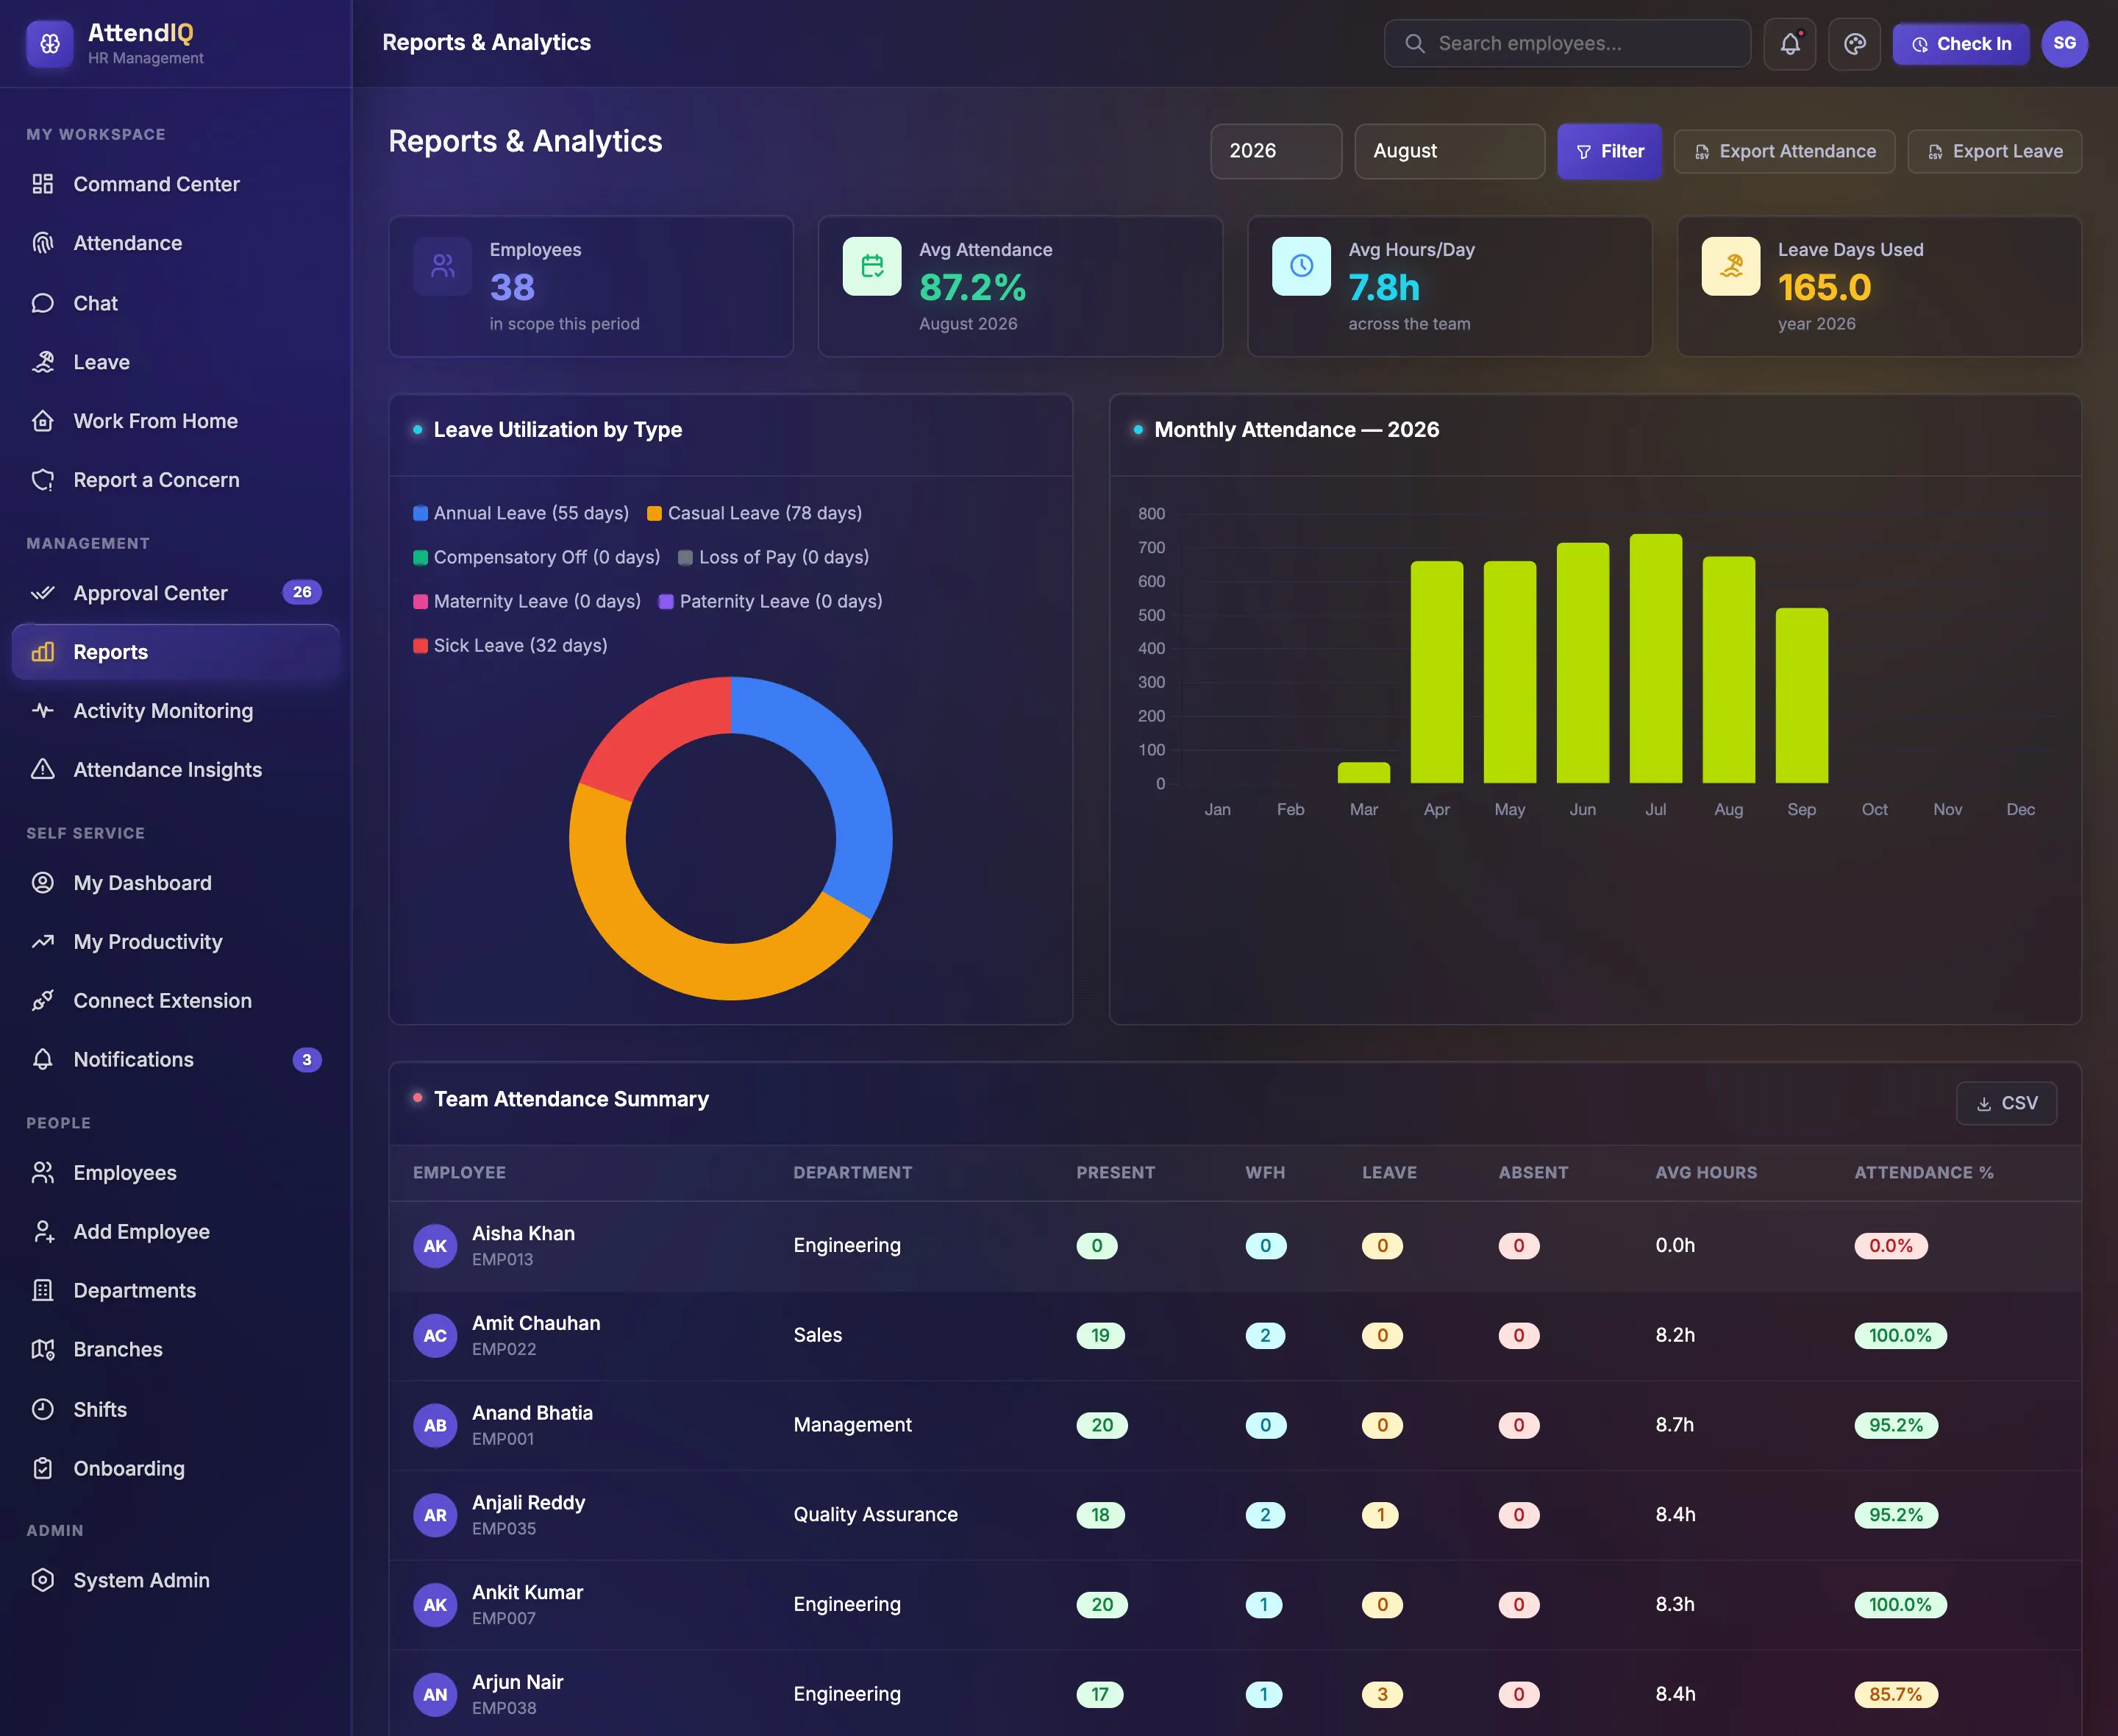The height and width of the screenshot is (1736, 2118).
Task: Click the Avg Attendance calendar icon
Action: [871, 266]
